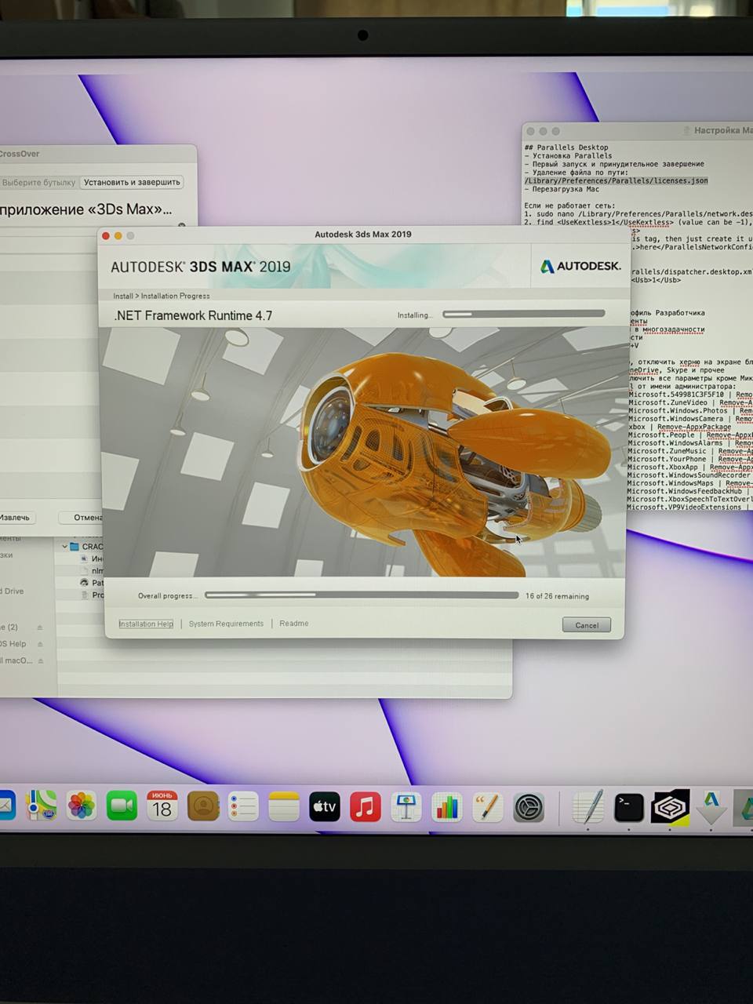Click 'd Drive' item in Finder sidebar
Screen dimensions: 753x1004
tap(12, 591)
